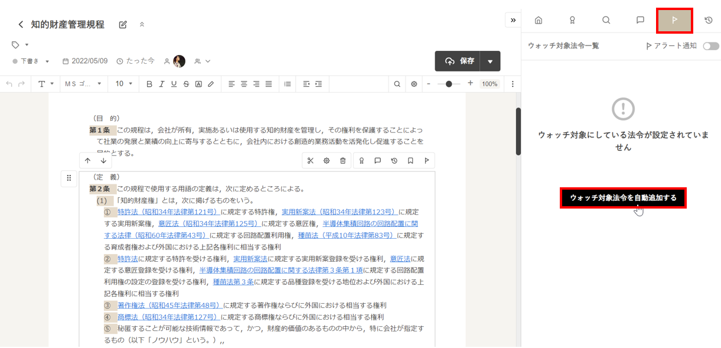Click ウォッチ対象法令を自動追加する button

tap(623, 198)
